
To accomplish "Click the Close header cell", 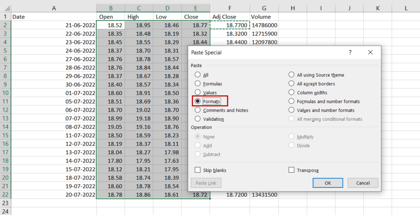I will click(196, 17).
